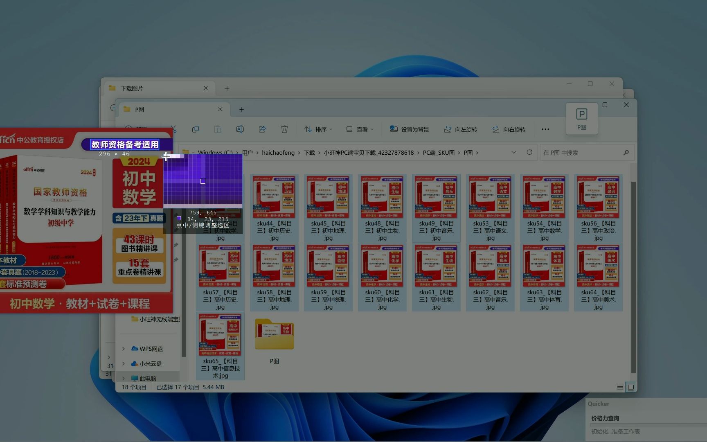This screenshot has width=707, height=442.
Task: Click the 小旺神PC端宝贝下载_42327878618 breadcrumb
Action: (369, 153)
